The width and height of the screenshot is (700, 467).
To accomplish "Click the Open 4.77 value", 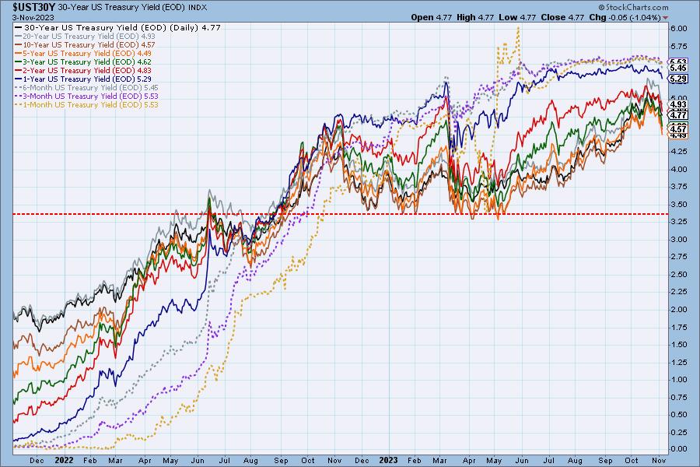I will click(x=431, y=17).
